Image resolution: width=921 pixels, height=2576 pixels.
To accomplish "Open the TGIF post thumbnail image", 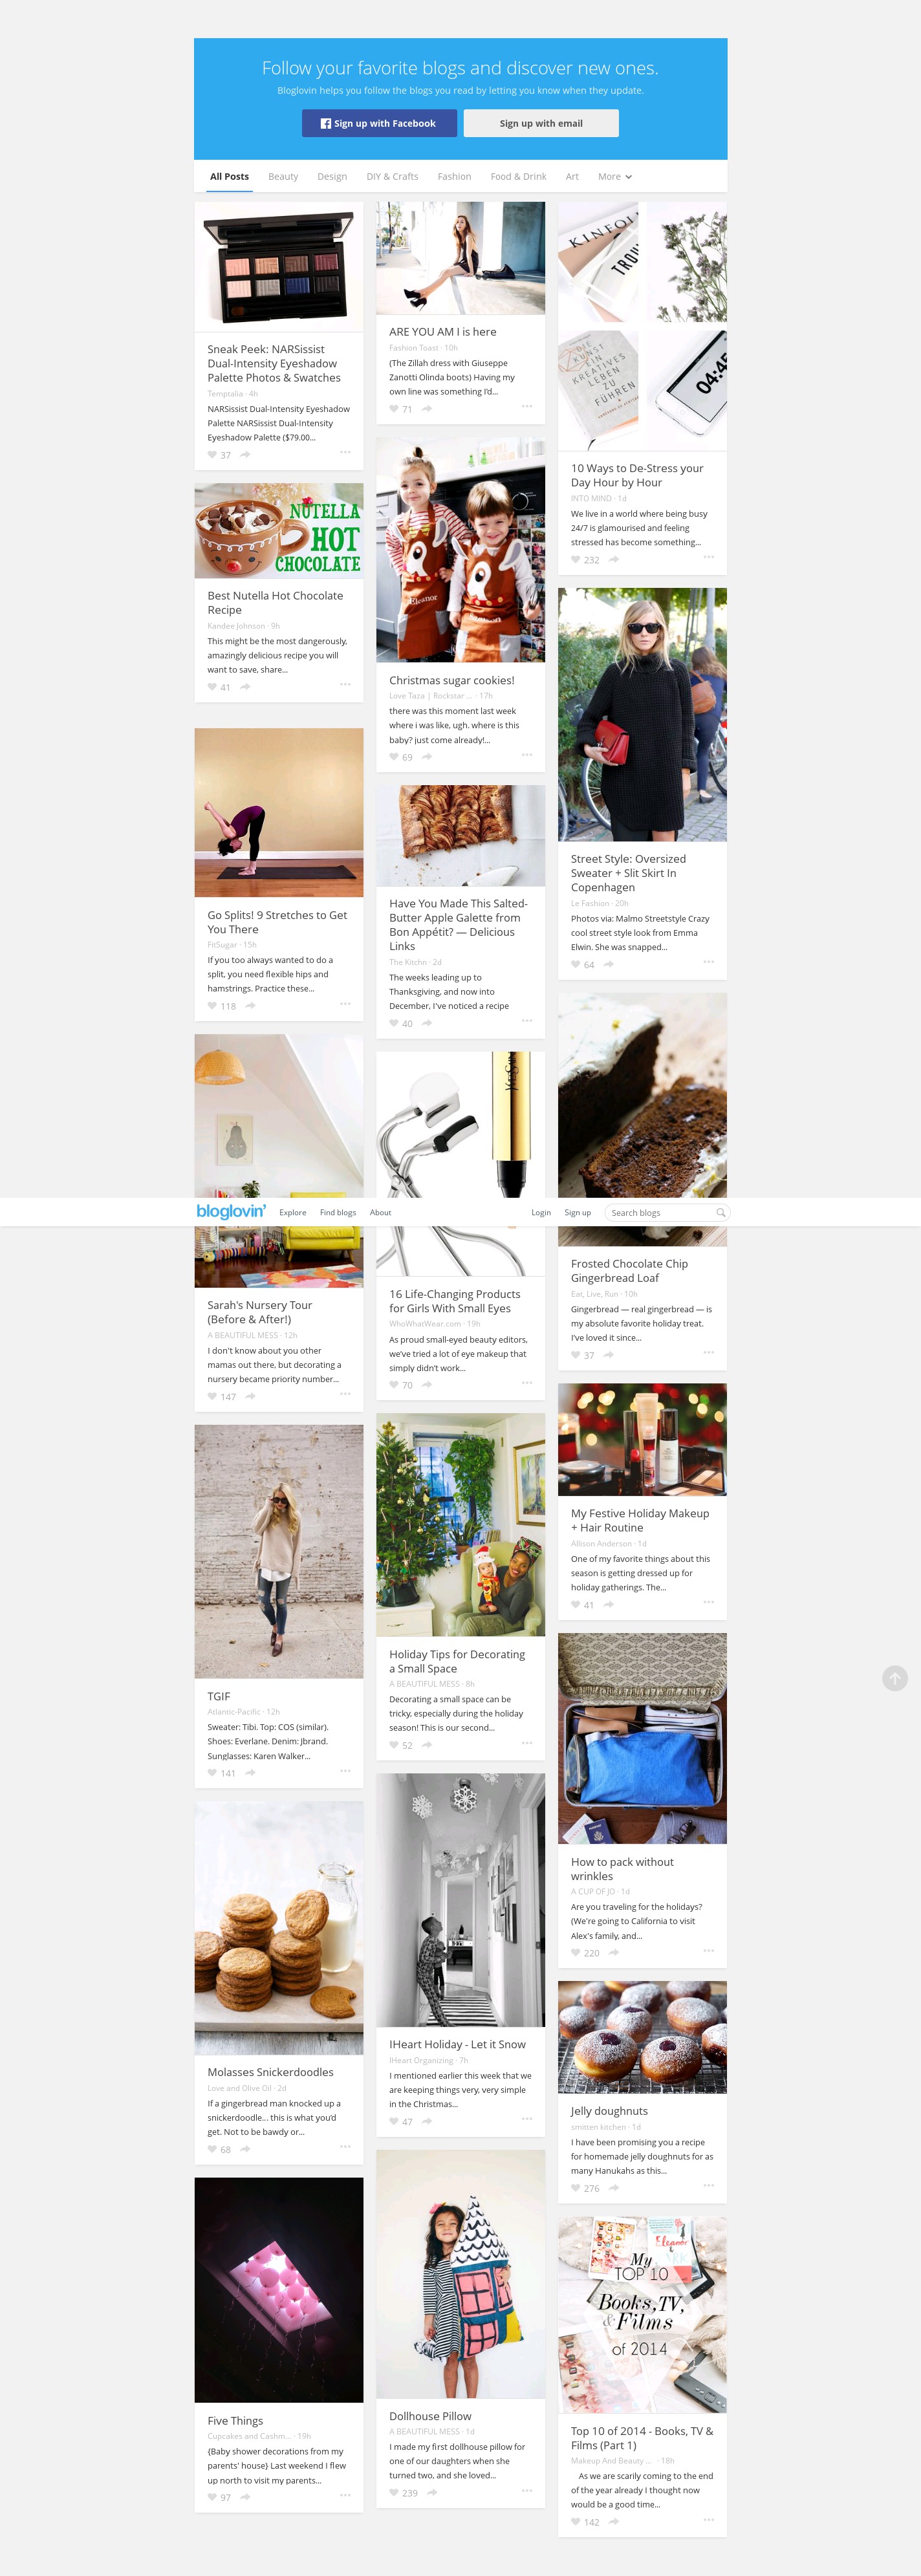I will click(279, 1551).
